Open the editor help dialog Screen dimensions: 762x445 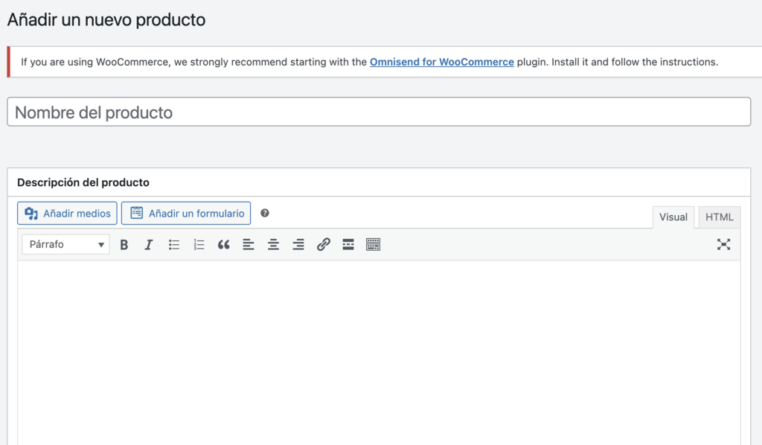point(265,213)
